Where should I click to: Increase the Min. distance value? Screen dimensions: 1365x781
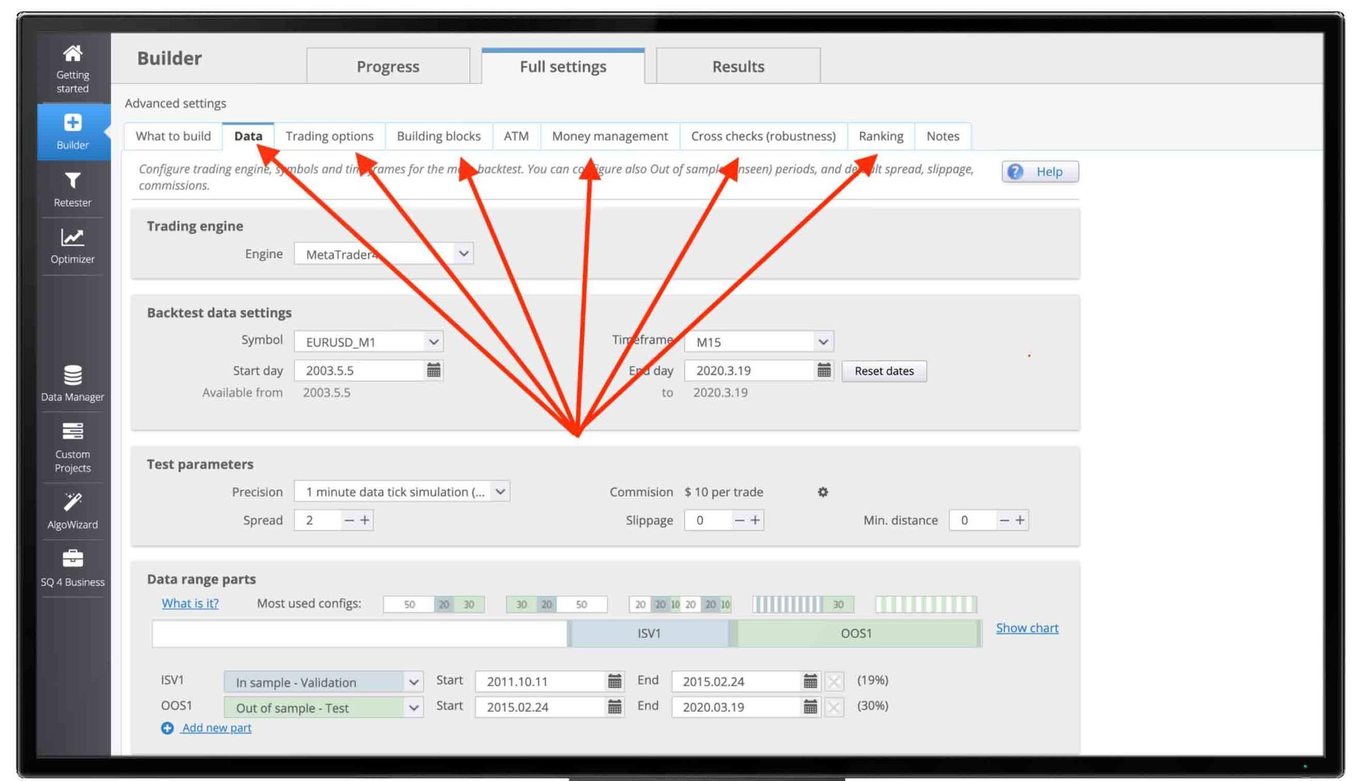tap(1020, 520)
